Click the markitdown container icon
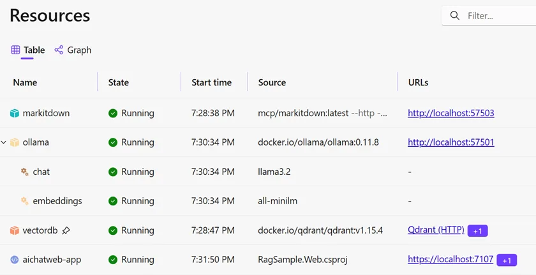The width and height of the screenshot is (536, 275). pyautogui.click(x=15, y=113)
